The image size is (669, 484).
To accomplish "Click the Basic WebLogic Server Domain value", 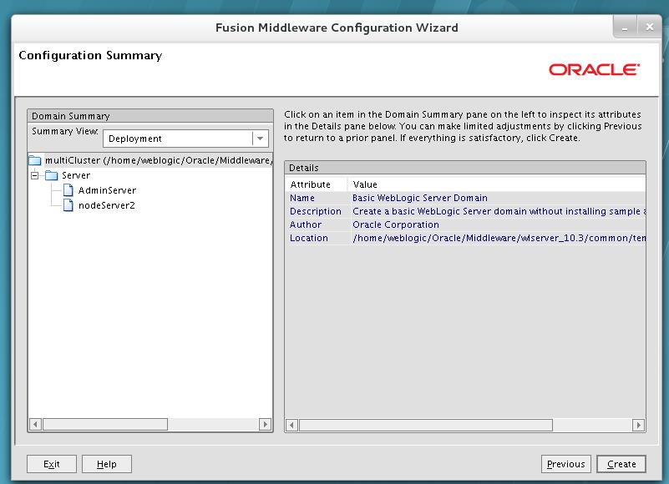I will (x=420, y=198).
